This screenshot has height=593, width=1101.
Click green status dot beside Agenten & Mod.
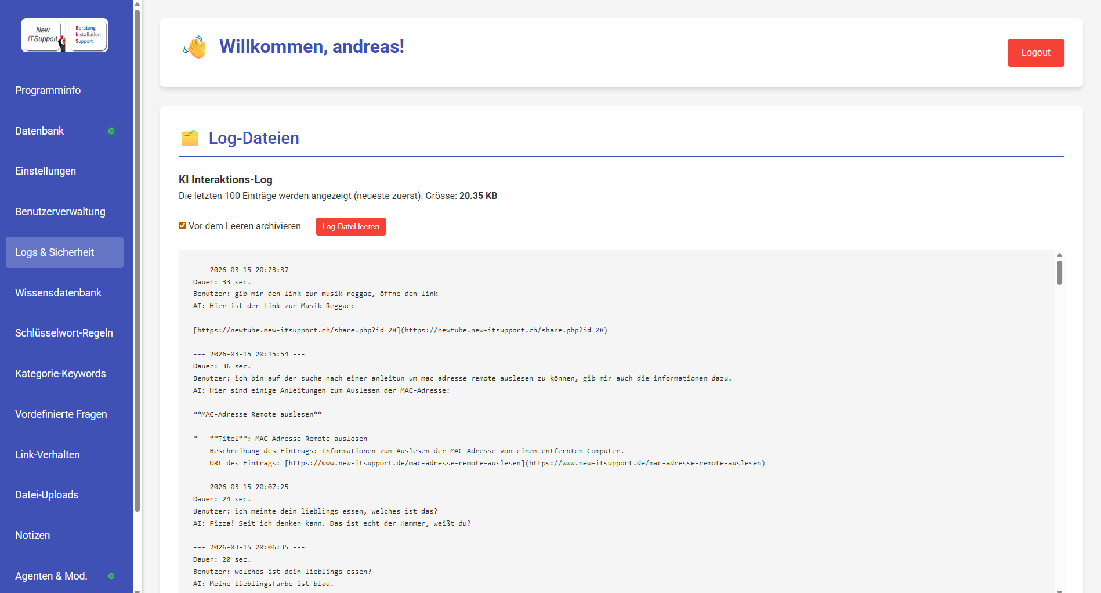pyautogui.click(x=111, y=576)
